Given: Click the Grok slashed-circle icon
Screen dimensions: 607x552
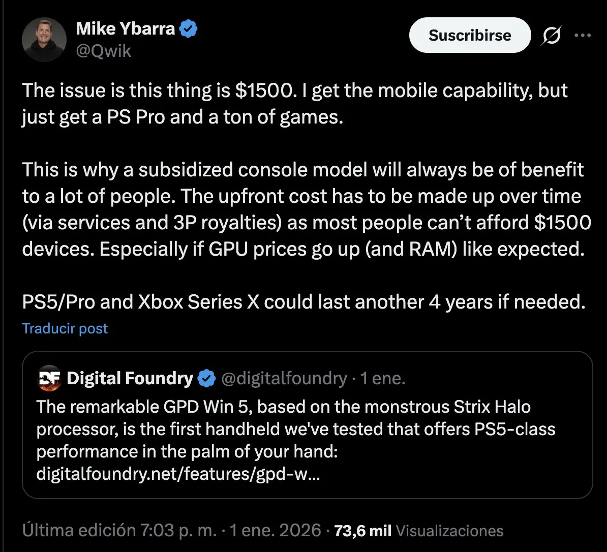Looking at the screenshot, I should tap(552, 36).
